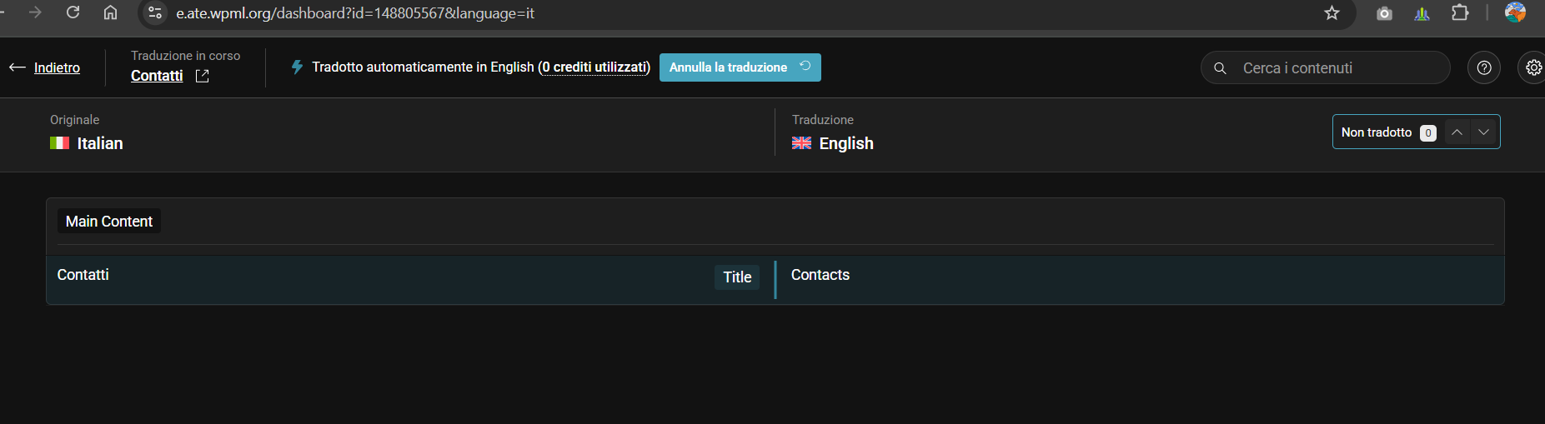Bookmark this page with the star icon

(x=1332, y=12)
